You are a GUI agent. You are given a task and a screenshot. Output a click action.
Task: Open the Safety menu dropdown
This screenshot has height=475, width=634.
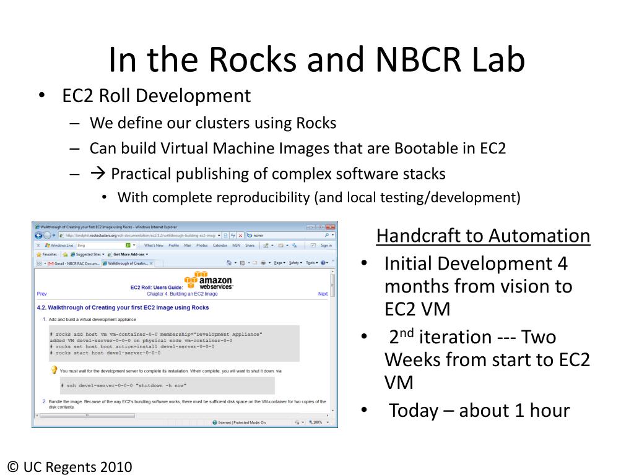coord(295,263)
